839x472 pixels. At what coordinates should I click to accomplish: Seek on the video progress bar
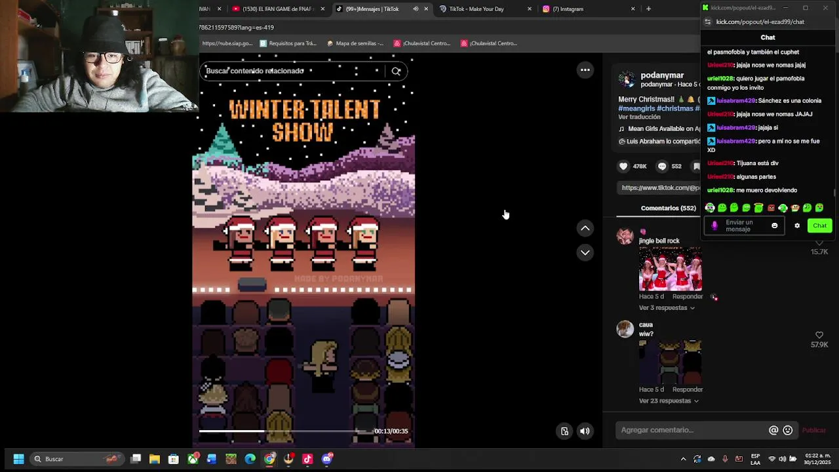(284, 431)
